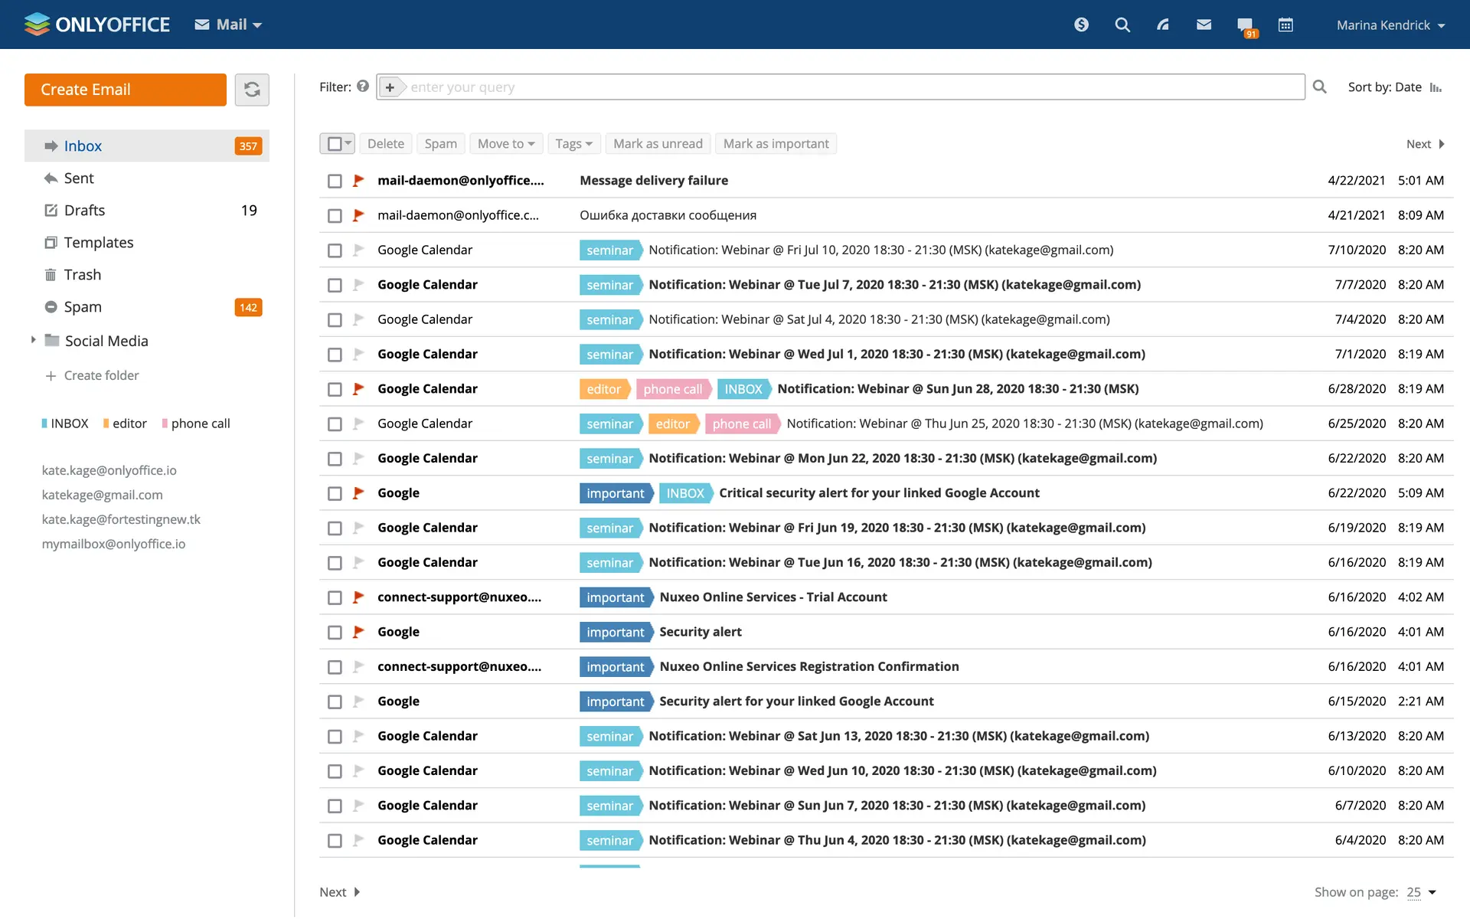Click the refresh mail icon button
Screen dimensions: 1470x919
coord(252,90)
